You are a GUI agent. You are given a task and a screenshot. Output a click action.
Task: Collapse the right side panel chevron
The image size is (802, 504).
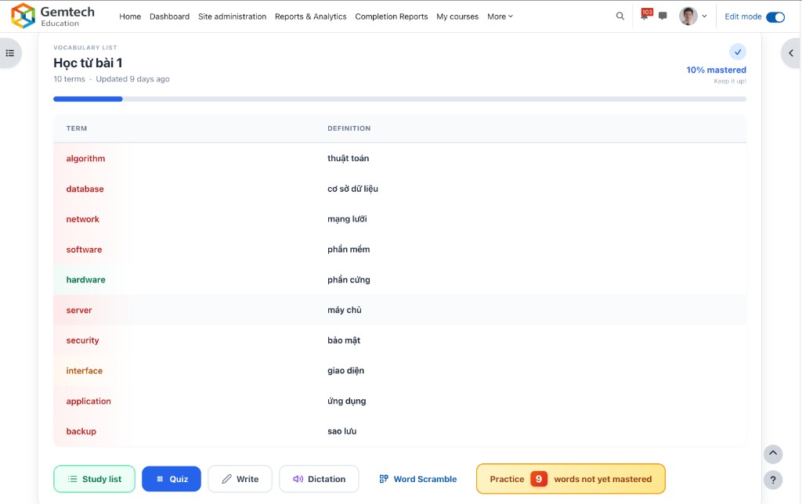791,52
